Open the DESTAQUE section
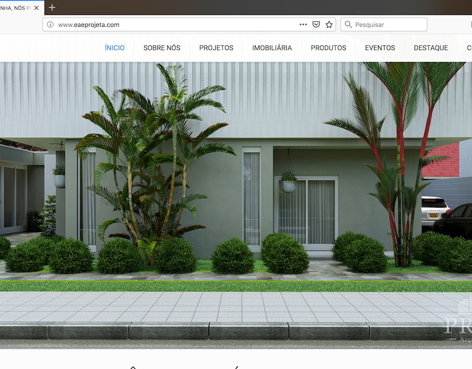 (431, 48)
